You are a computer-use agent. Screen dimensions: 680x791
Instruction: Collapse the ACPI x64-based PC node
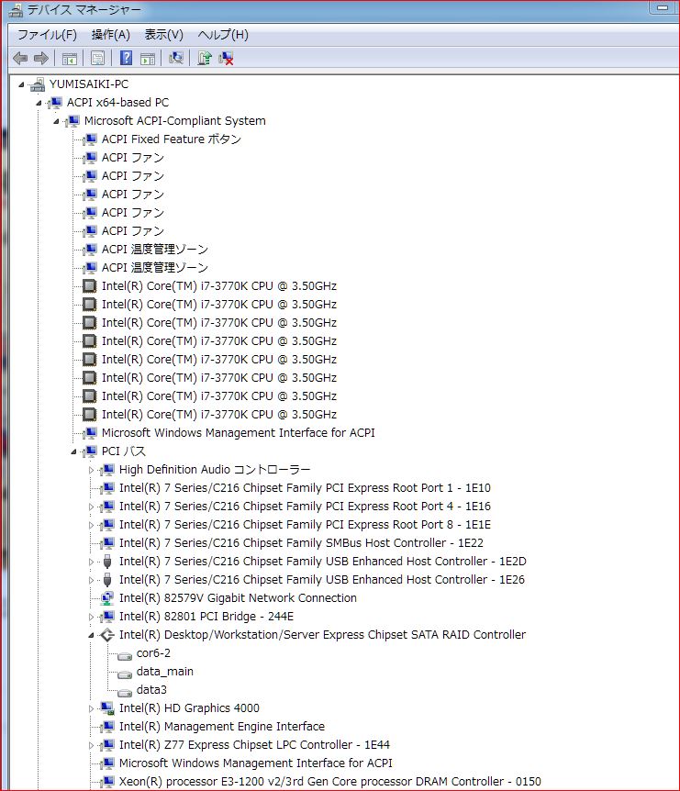39,104
